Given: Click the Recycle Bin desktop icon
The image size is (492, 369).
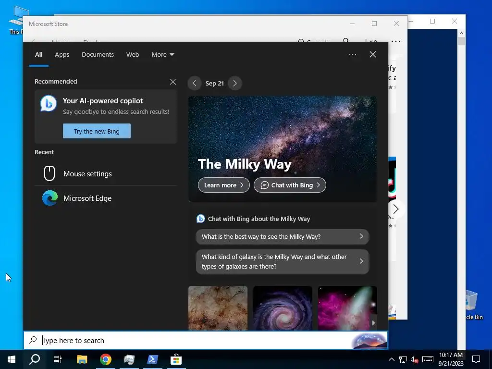Looking at the screenshot, I should tap(474, 304).
